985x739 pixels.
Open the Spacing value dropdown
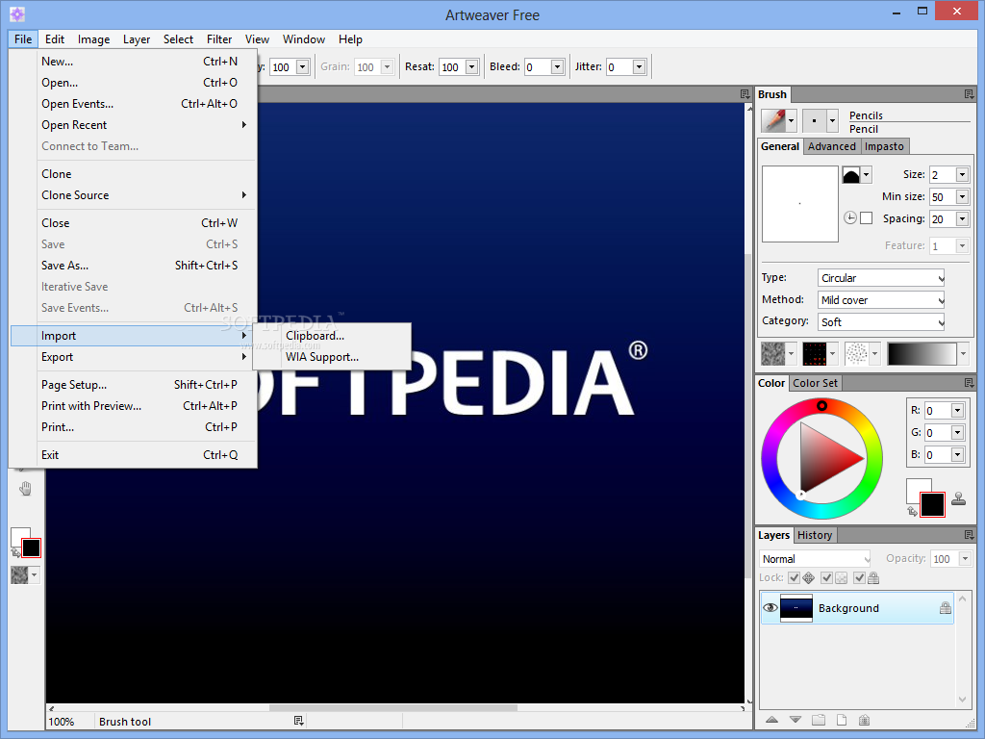click(962, 218)
